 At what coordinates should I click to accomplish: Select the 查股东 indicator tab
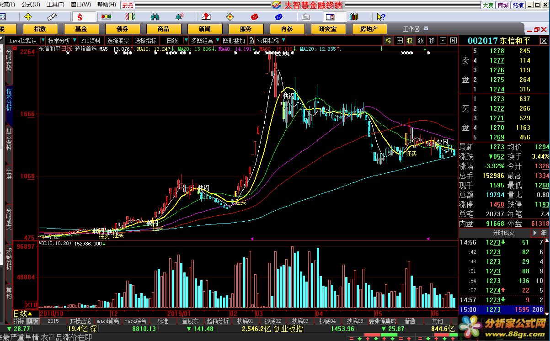[190, 321]
